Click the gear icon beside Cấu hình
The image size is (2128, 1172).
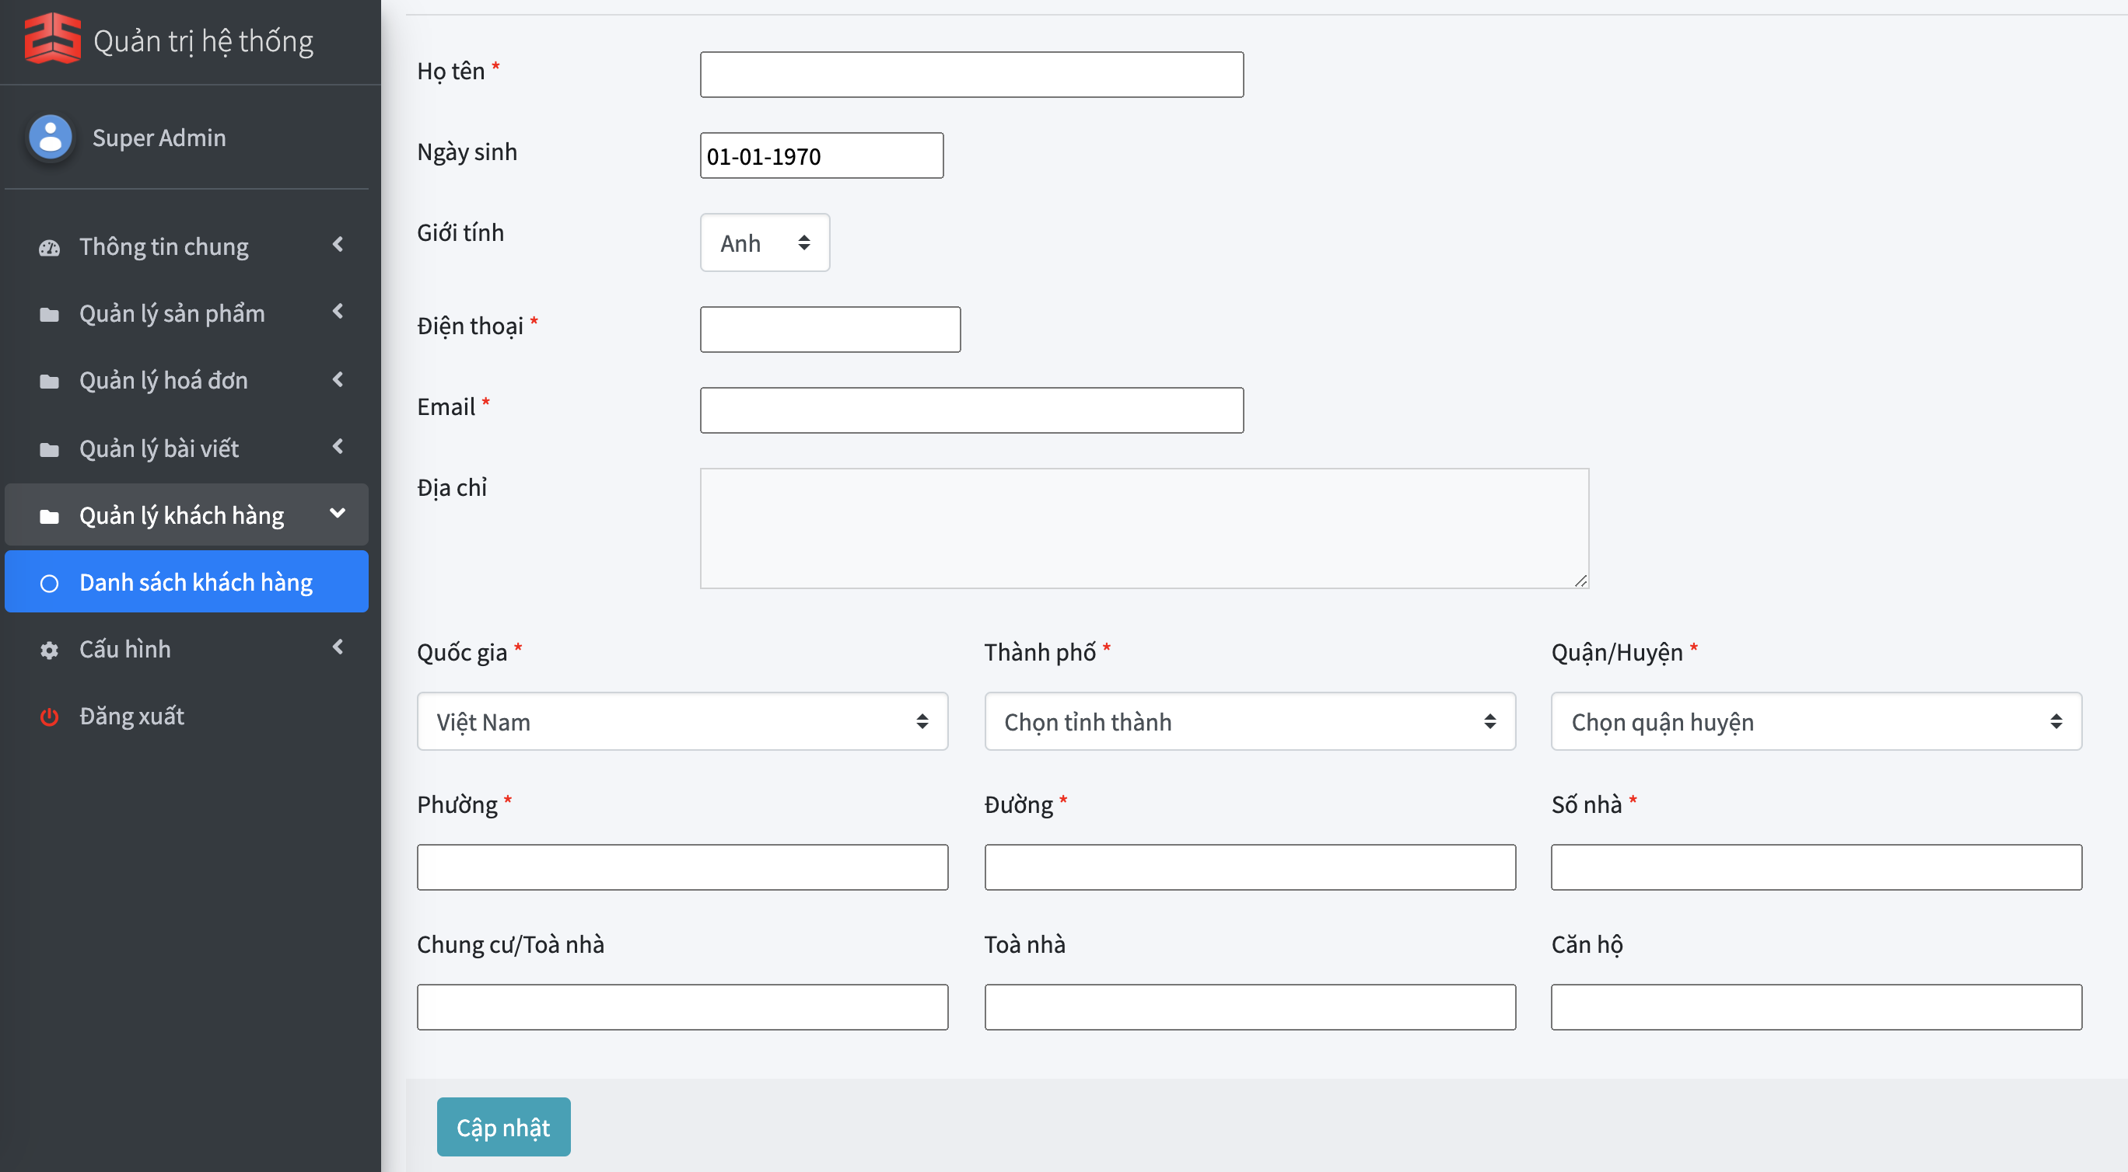click(x=50, y=651)
